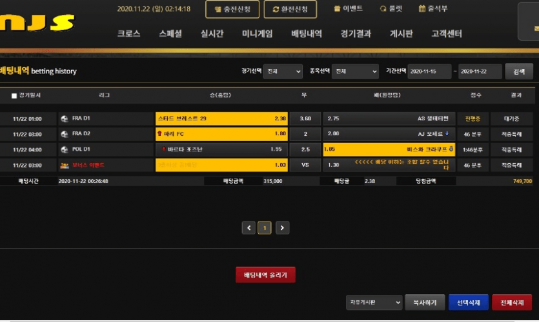Screen dimensions: 539x322
Task: Click the winnings amount 749,700
Action: pos(522,181)
